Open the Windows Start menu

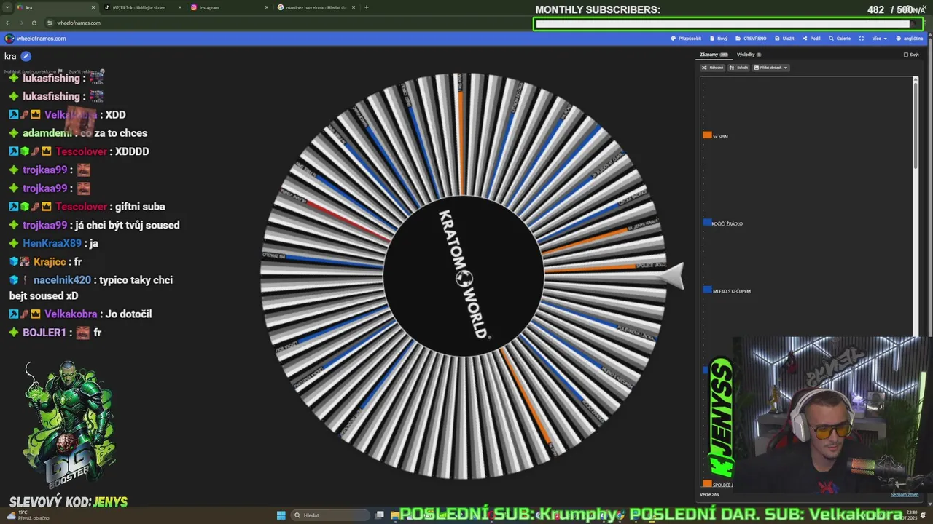[281, 515]
